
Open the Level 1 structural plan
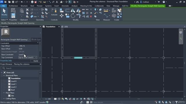click(x=14, y=84)
